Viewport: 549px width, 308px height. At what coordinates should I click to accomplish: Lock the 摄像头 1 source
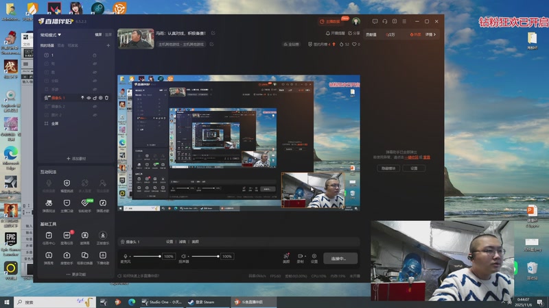point(95,98)
